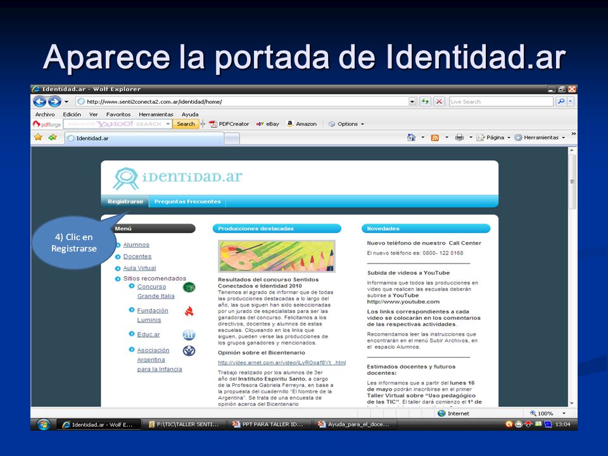Click the browser Back arrow button

(39, 101)
